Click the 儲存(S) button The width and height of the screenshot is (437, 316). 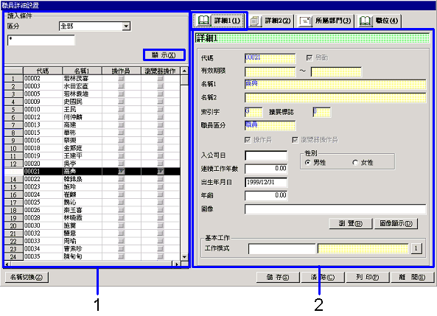(x=278, y=277)
